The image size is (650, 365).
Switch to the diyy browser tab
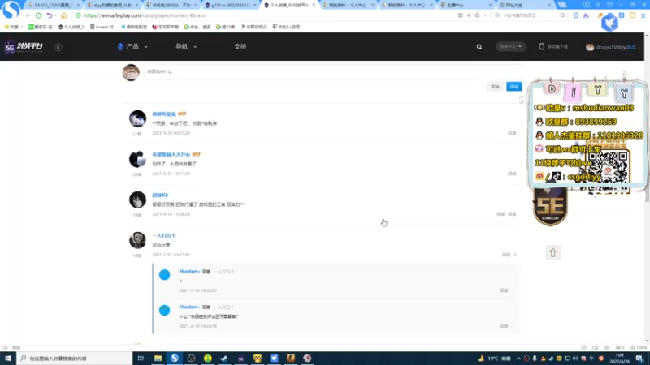pos(112,5)
